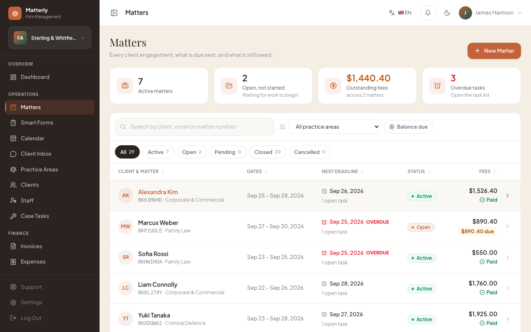Open Client Inbox chat icon
The width and height of the screenshot is (531, 332).
coord(13,154)
